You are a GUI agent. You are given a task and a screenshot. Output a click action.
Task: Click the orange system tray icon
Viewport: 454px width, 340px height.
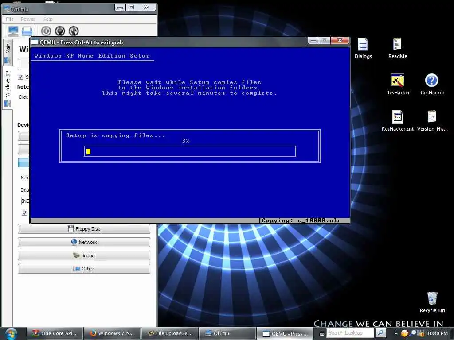click(x=404, y=333)
